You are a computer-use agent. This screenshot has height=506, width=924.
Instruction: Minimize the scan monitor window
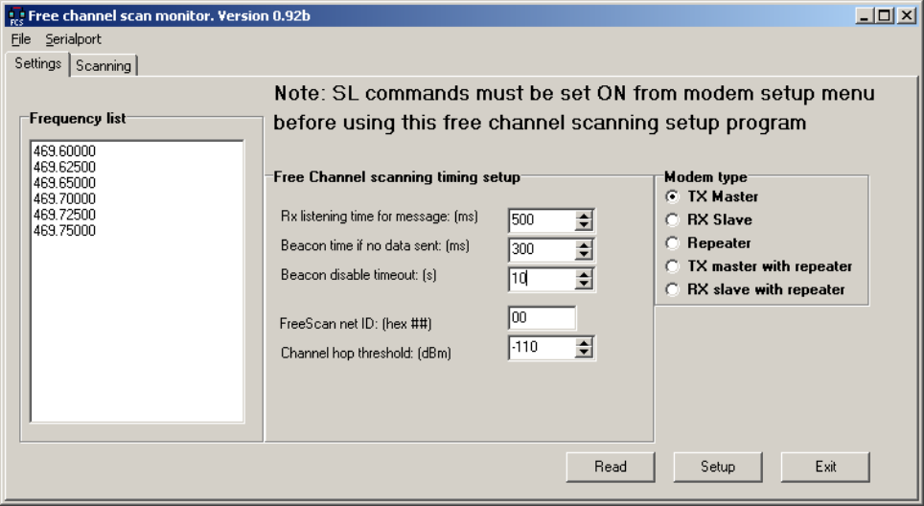click(x=865, y=15)
